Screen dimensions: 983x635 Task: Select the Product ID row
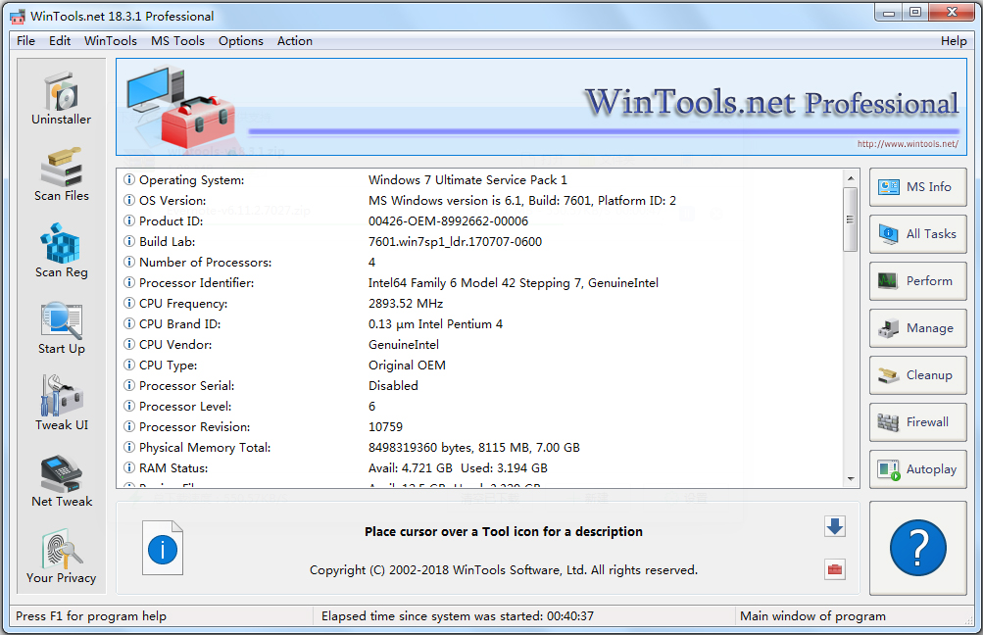coord(479,220)
